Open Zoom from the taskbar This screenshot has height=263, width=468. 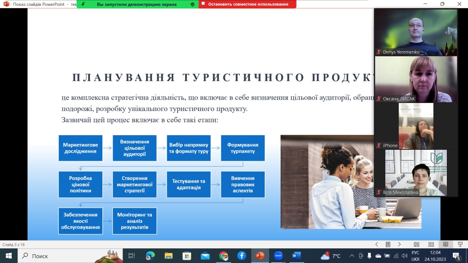click(x=278, y=256)
